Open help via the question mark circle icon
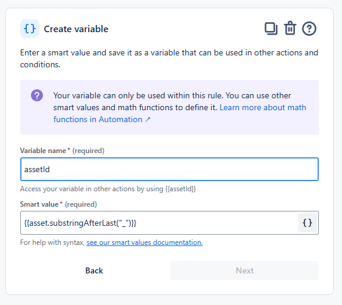 pyautogui.click(x=309, y=29)
